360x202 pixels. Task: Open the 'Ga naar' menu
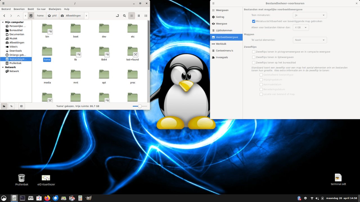click(x=41, y=9)
